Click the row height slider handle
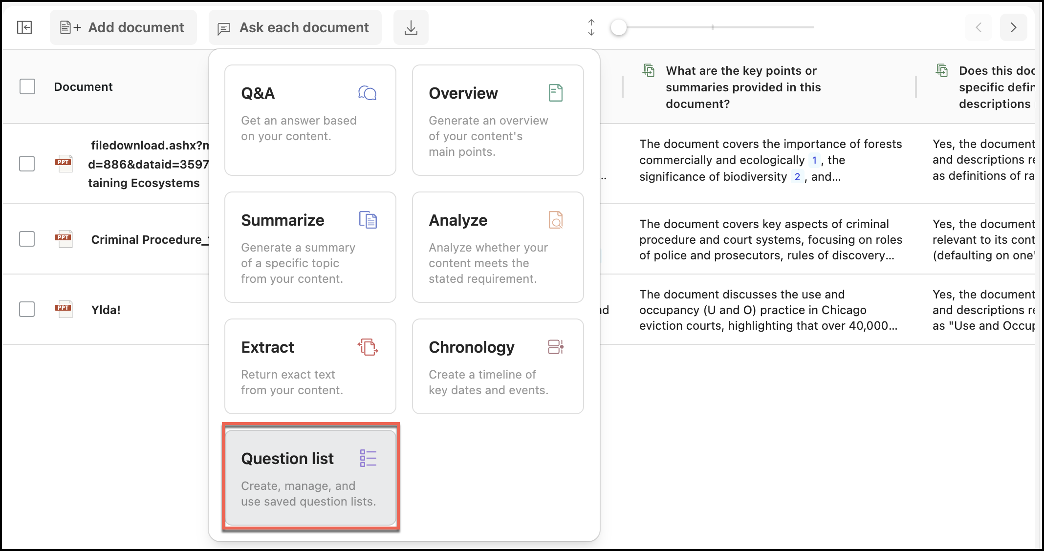1044x551 pixels. click(x=619, y=27)
